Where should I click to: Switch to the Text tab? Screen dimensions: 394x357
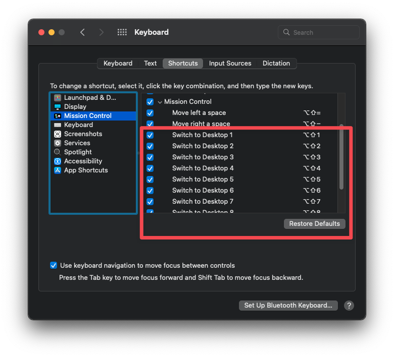pyautogui.click(x=150, y=63)
